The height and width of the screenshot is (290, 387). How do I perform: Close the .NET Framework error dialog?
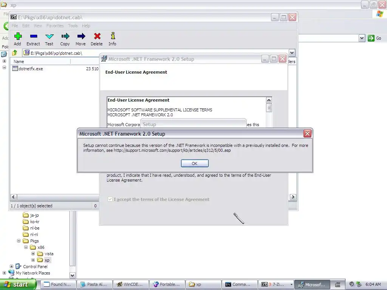307,134
